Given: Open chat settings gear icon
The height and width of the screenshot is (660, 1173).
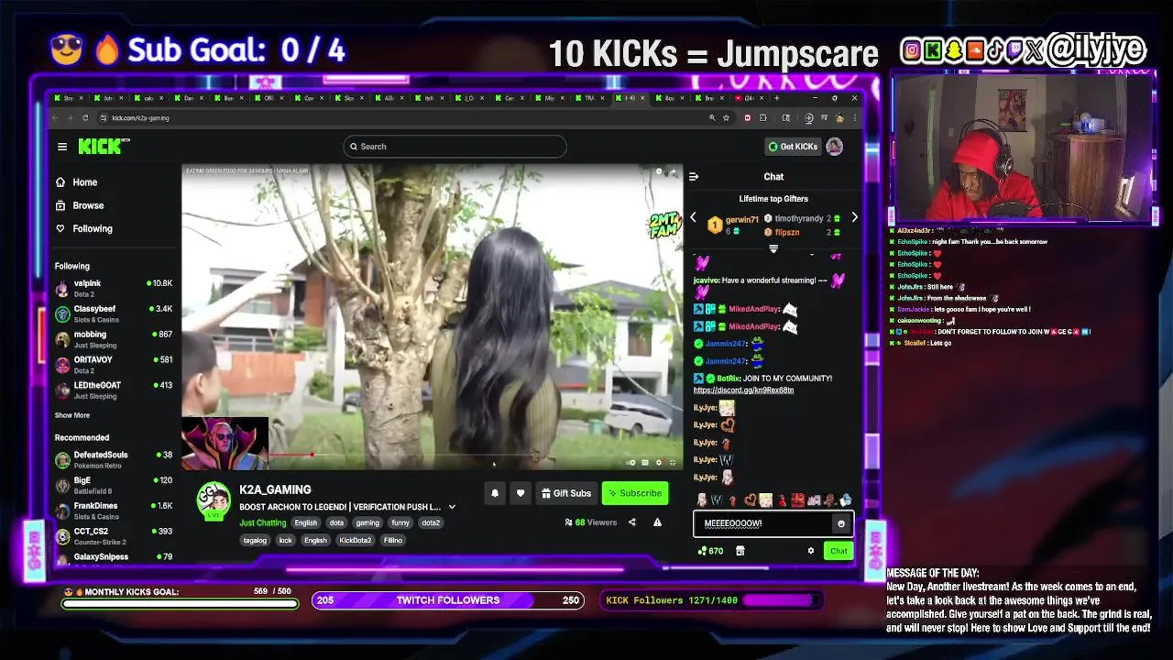Looking at the screenshot, I should (x=810, y=551).
